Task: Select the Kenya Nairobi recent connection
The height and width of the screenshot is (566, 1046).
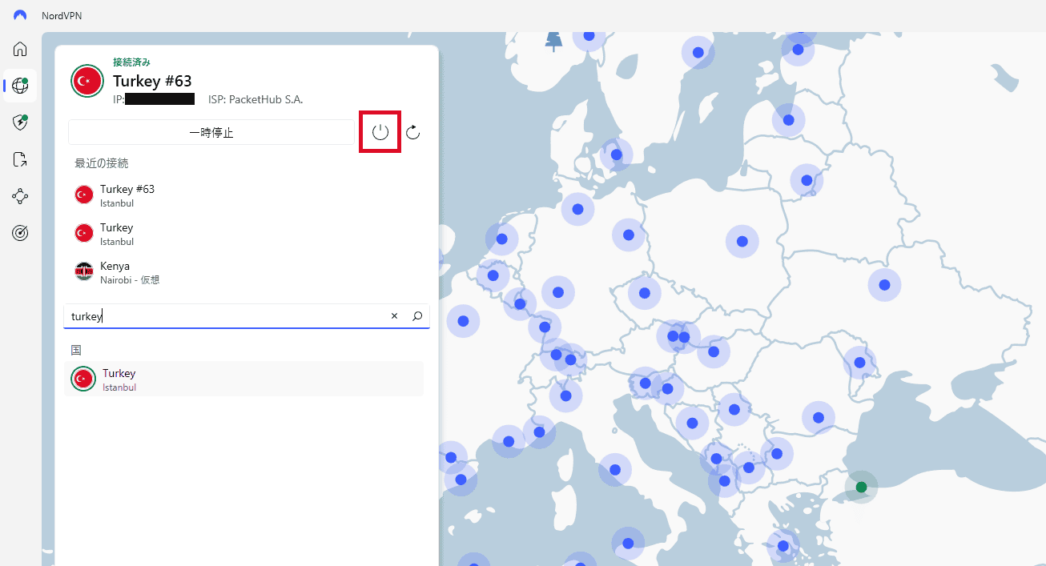Action: 248,272
